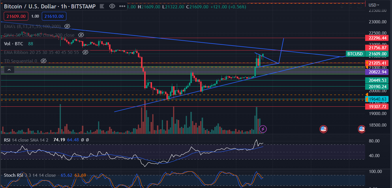Click the 21756.87 red price label

pyautogui.click(x=377, y=48)
